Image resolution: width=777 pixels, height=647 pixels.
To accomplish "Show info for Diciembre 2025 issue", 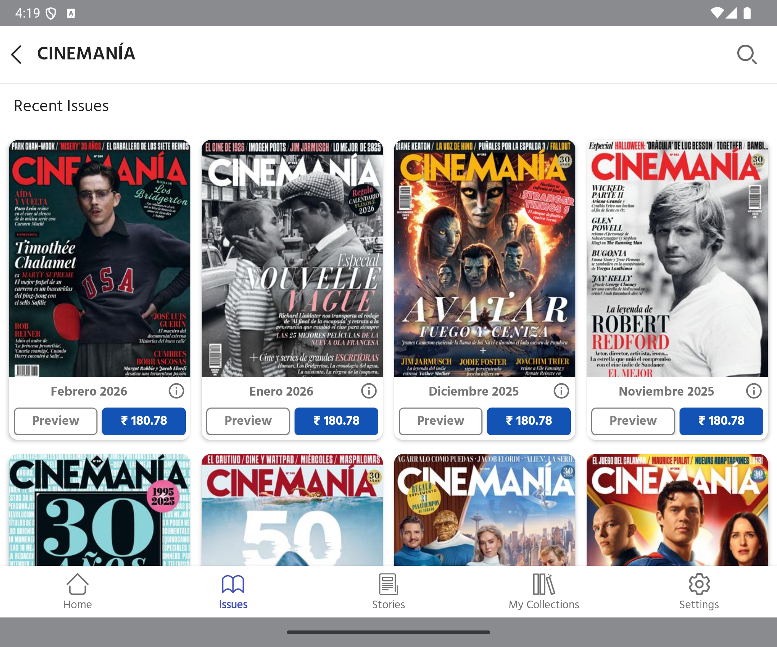I will point(561,391).
